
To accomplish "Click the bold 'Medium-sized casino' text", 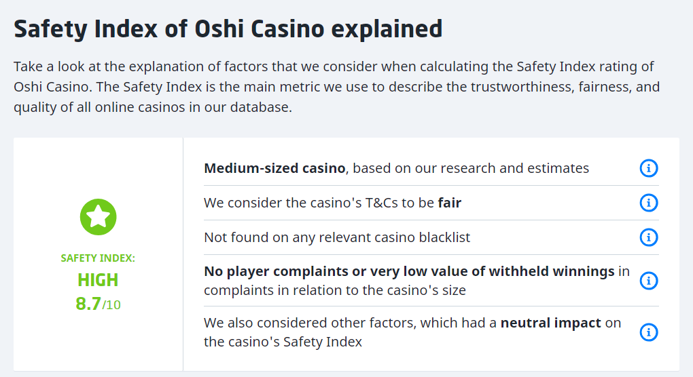I will click(x=274, y=168).
